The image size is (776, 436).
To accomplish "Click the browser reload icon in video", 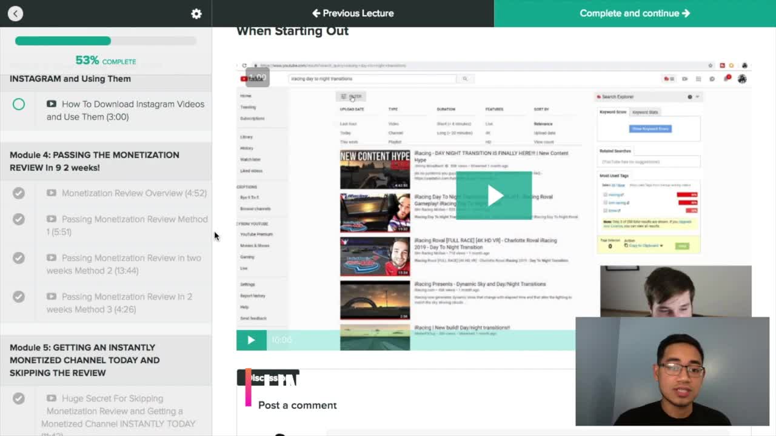I will click(244, 65).
